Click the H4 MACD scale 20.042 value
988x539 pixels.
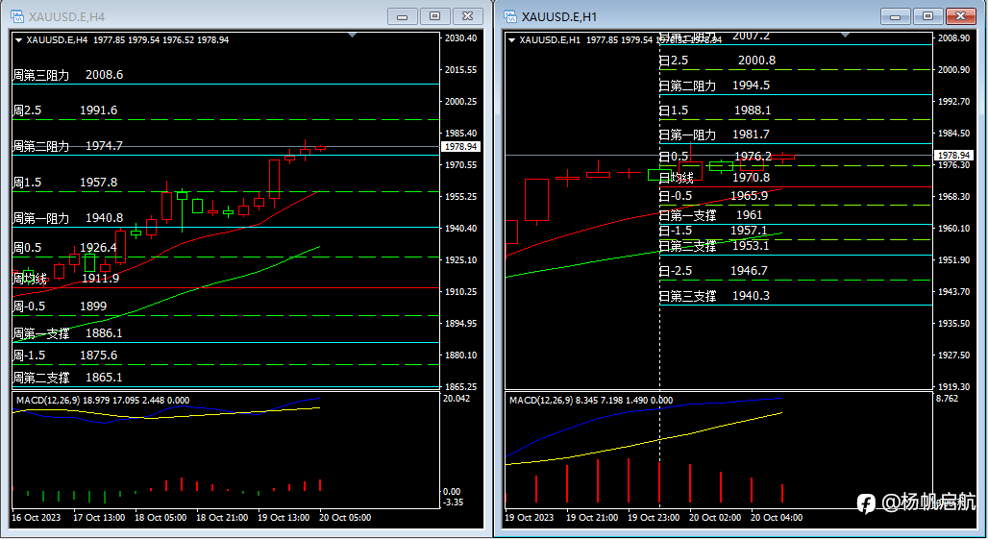click(457, 399)
